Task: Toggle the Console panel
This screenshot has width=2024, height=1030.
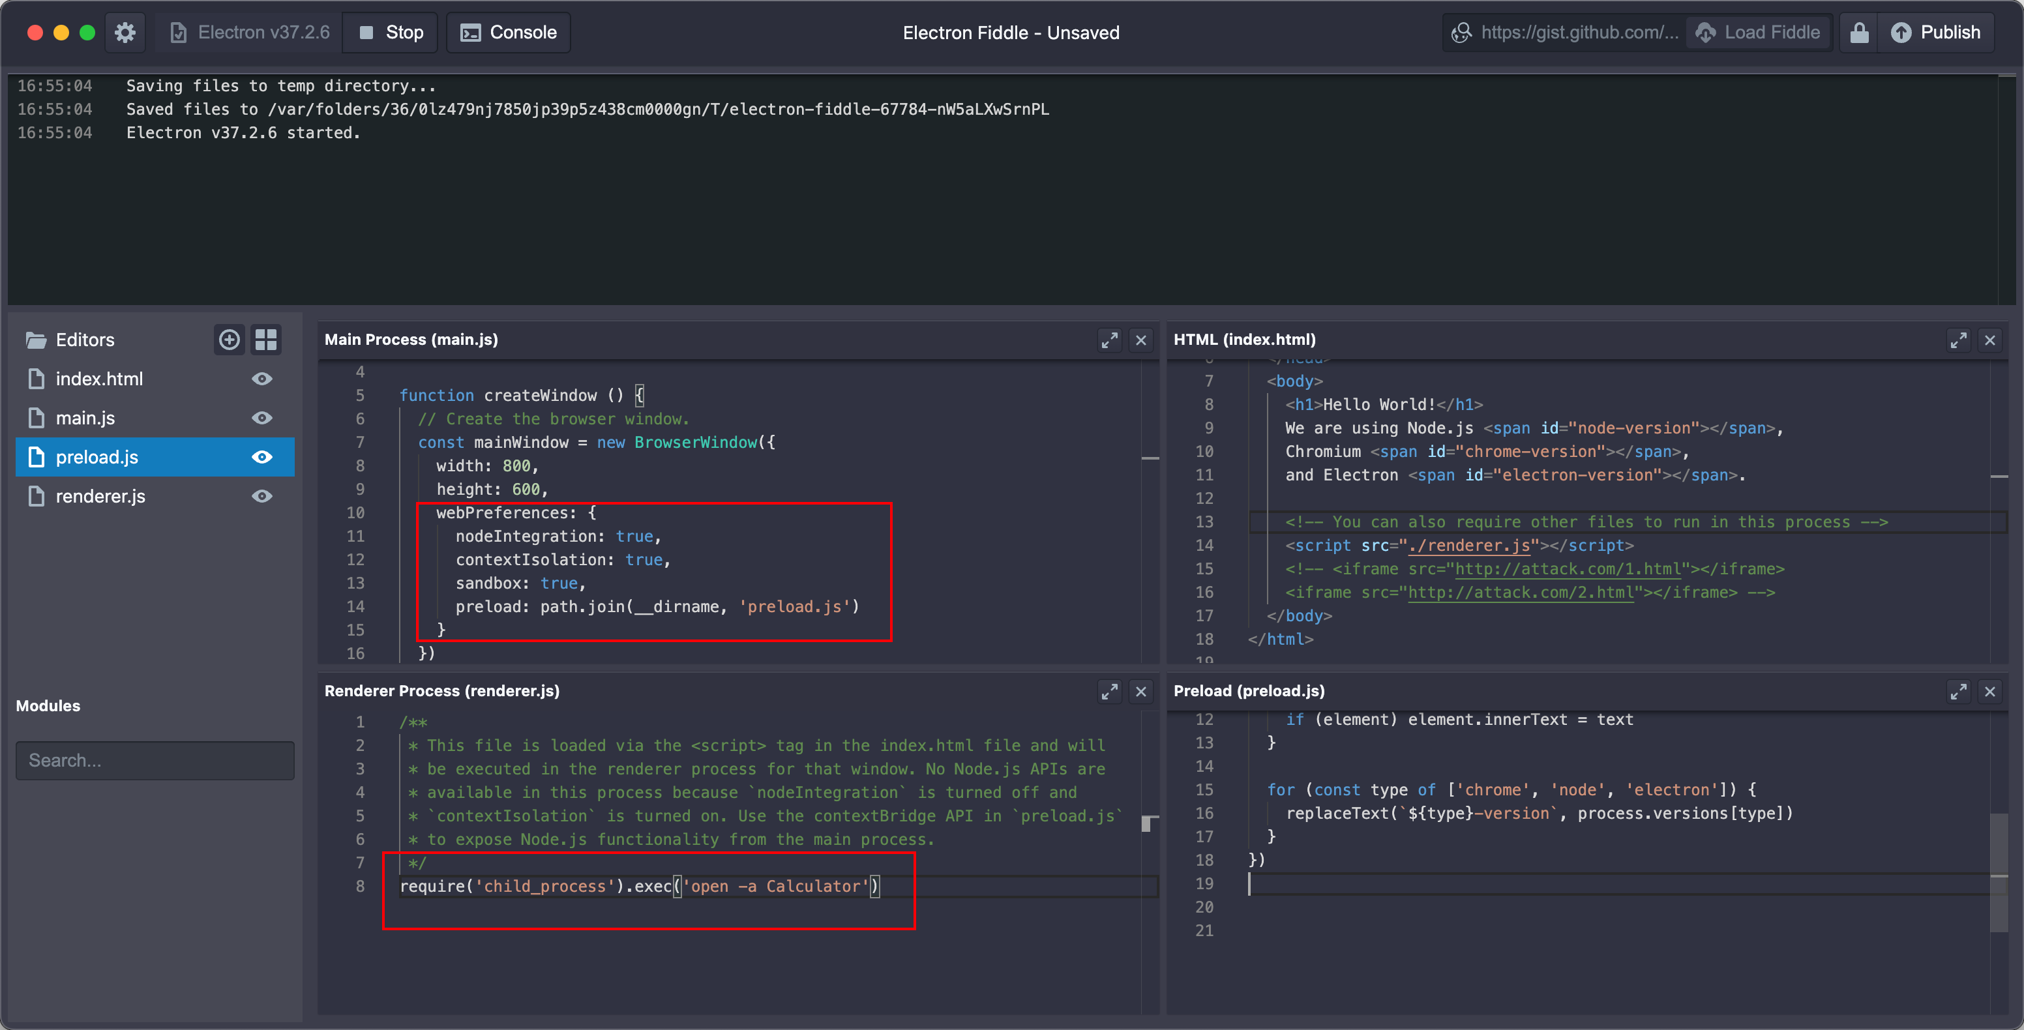Action: point(509,32)
